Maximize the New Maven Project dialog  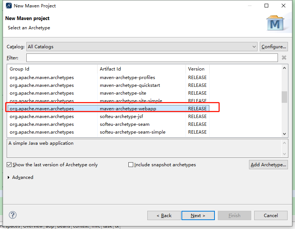click(x=266, y=6)
